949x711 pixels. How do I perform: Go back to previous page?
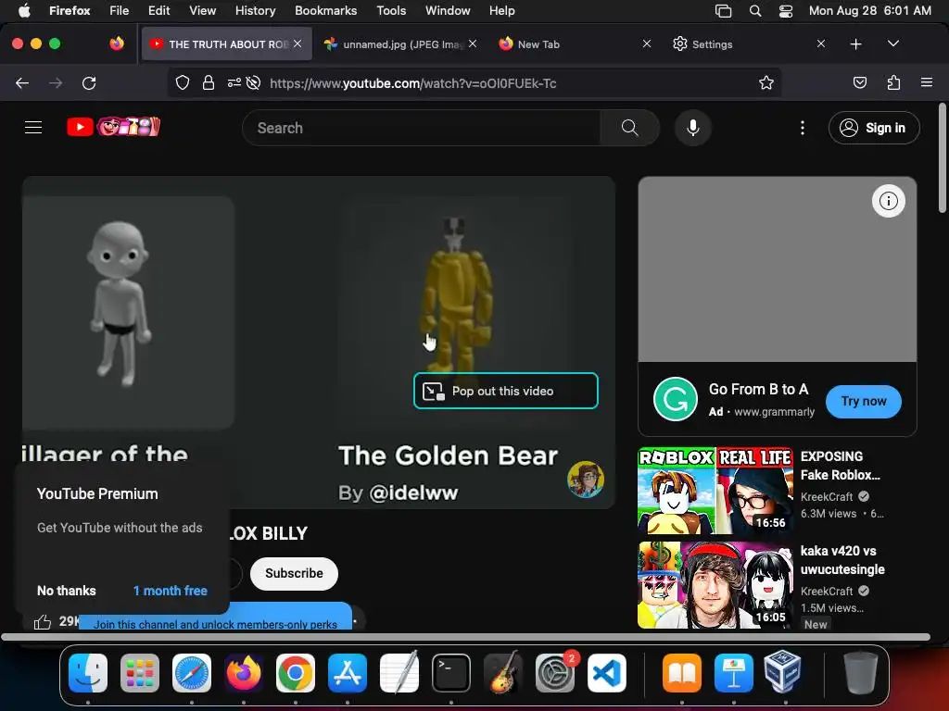tap(22, 82)
